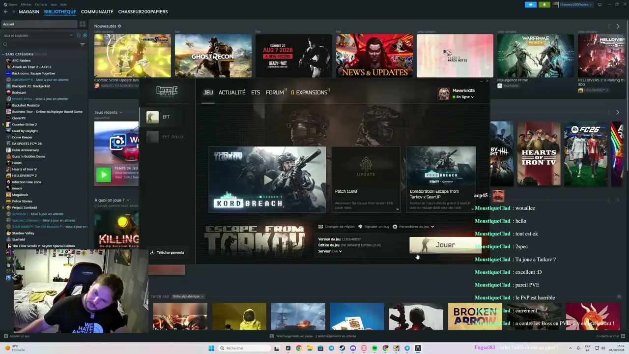The image size is (629, 354).
Task: Click the Signaler un bug icon
Action: click(360, 227)
